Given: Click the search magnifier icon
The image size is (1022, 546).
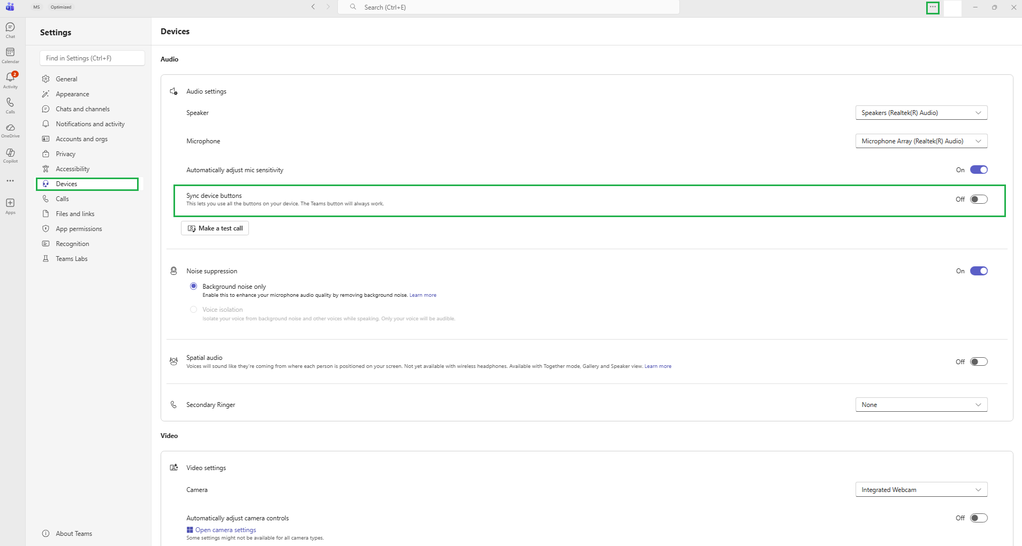Looking at the screenshot, I should coord(353,7).
